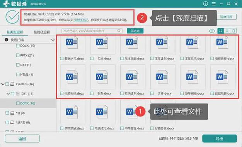Switch to 按类型查看 tab
The image size is (242, 147).
pos(15,32)
